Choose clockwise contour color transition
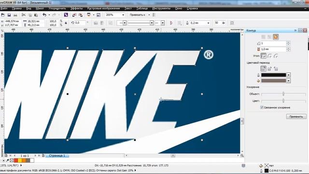The height and width of the screenshot is (174, 309). [269, 69]
